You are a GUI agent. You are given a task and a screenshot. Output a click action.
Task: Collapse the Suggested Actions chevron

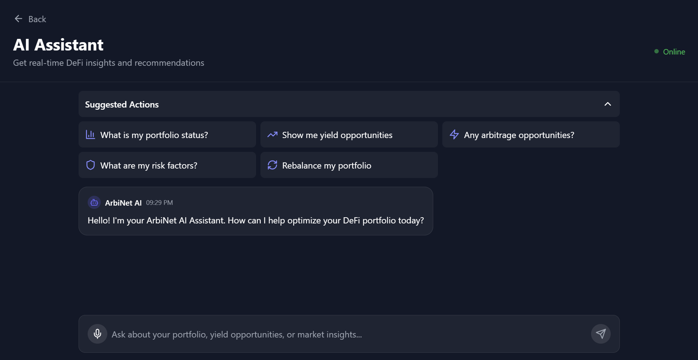(x=607, y=104)
